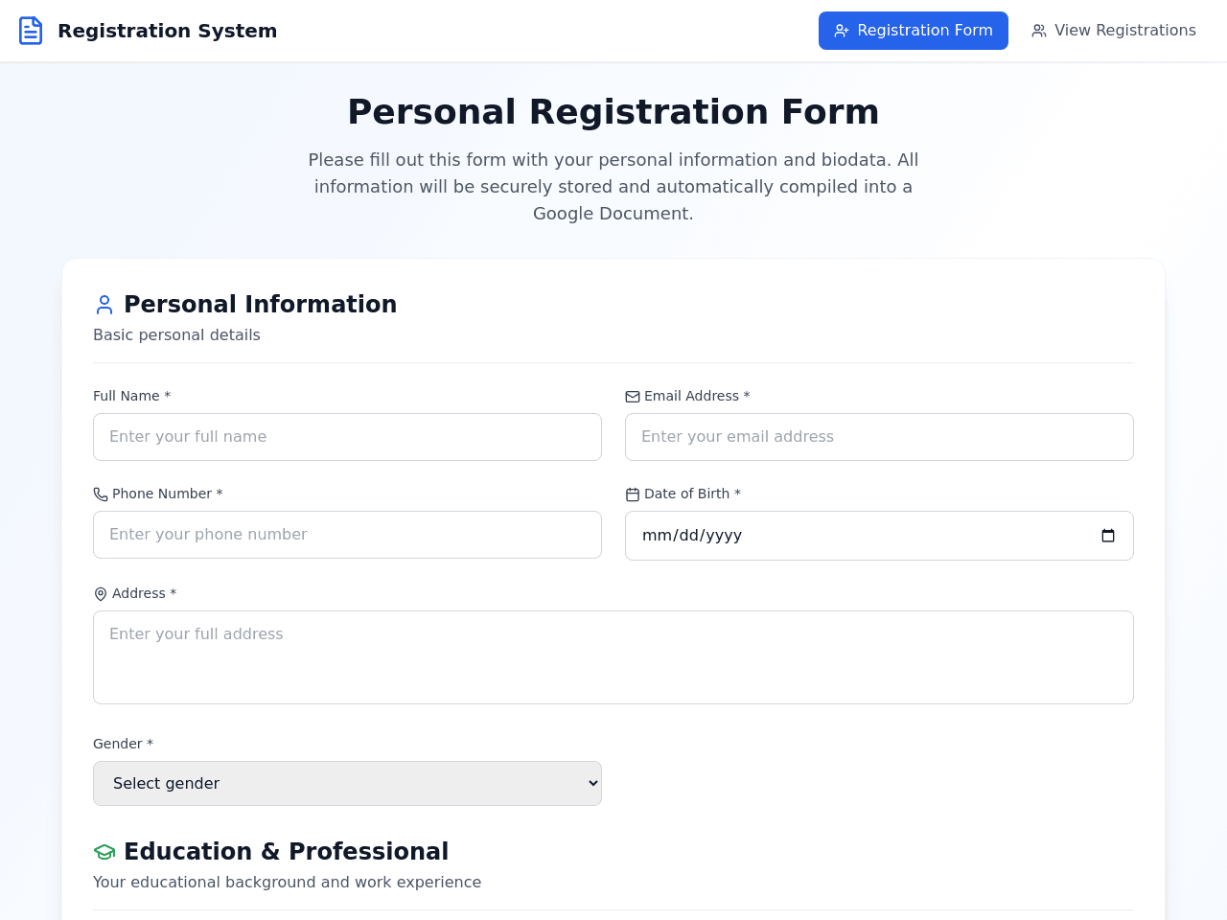Click the envelope icon next to Email Address
Viewport: 1227px width, 920px height.
click(633, 397)
